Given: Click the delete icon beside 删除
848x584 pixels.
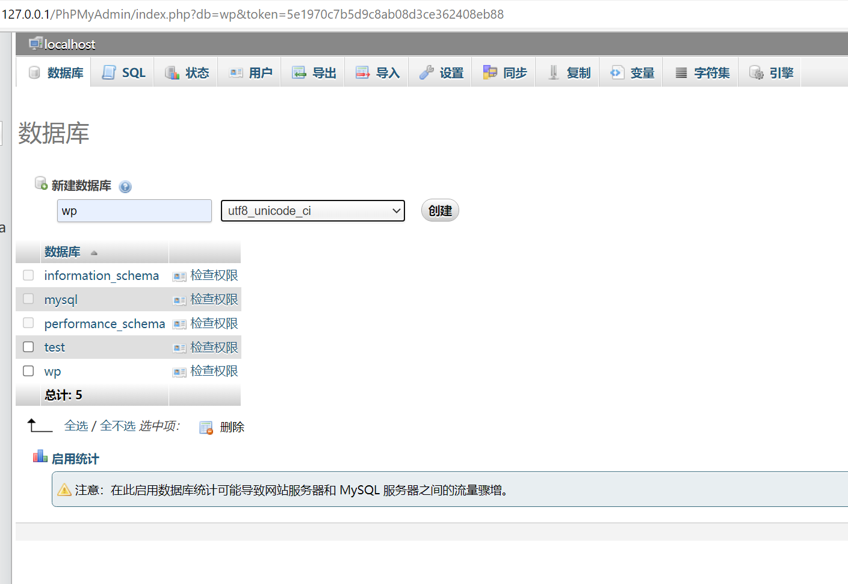Looking at the screenshot, I should pos(206,427).
